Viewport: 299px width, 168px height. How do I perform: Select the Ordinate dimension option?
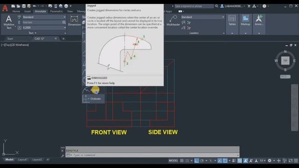pyautogui.click(x=93, y=98)
